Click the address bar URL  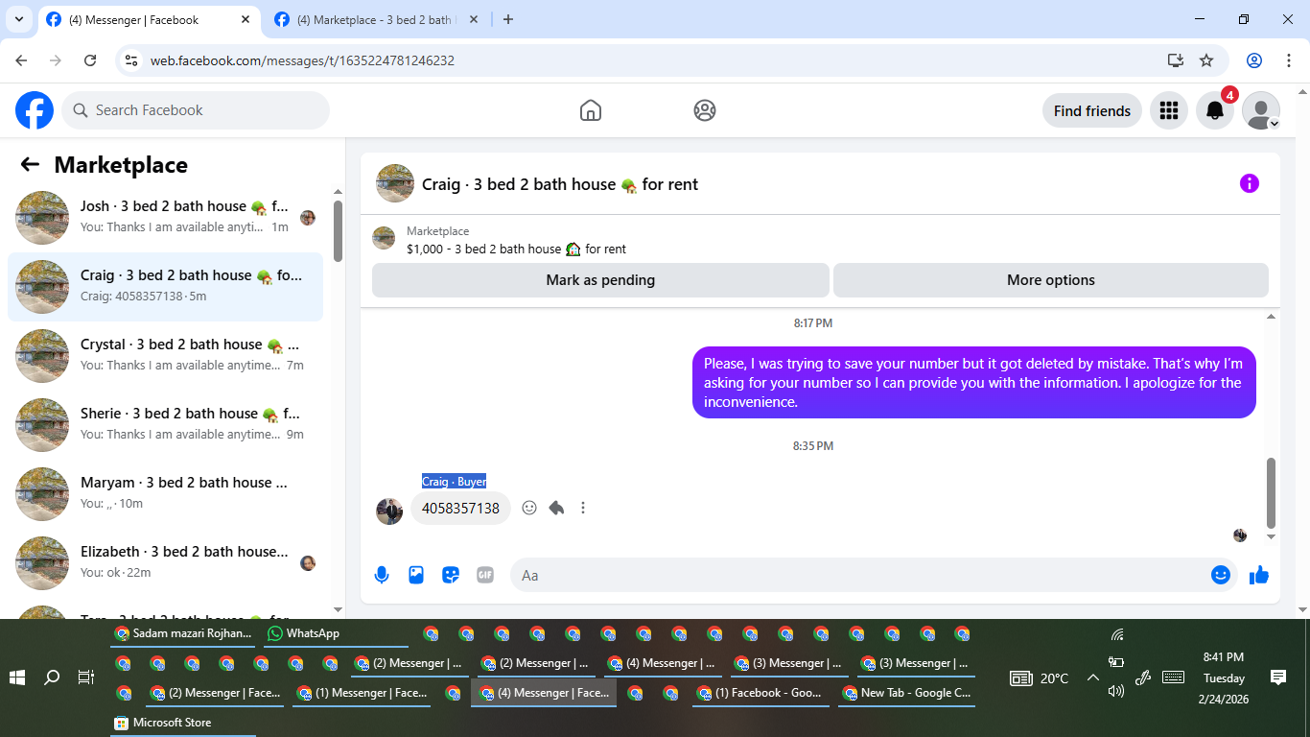coord(302,60)
